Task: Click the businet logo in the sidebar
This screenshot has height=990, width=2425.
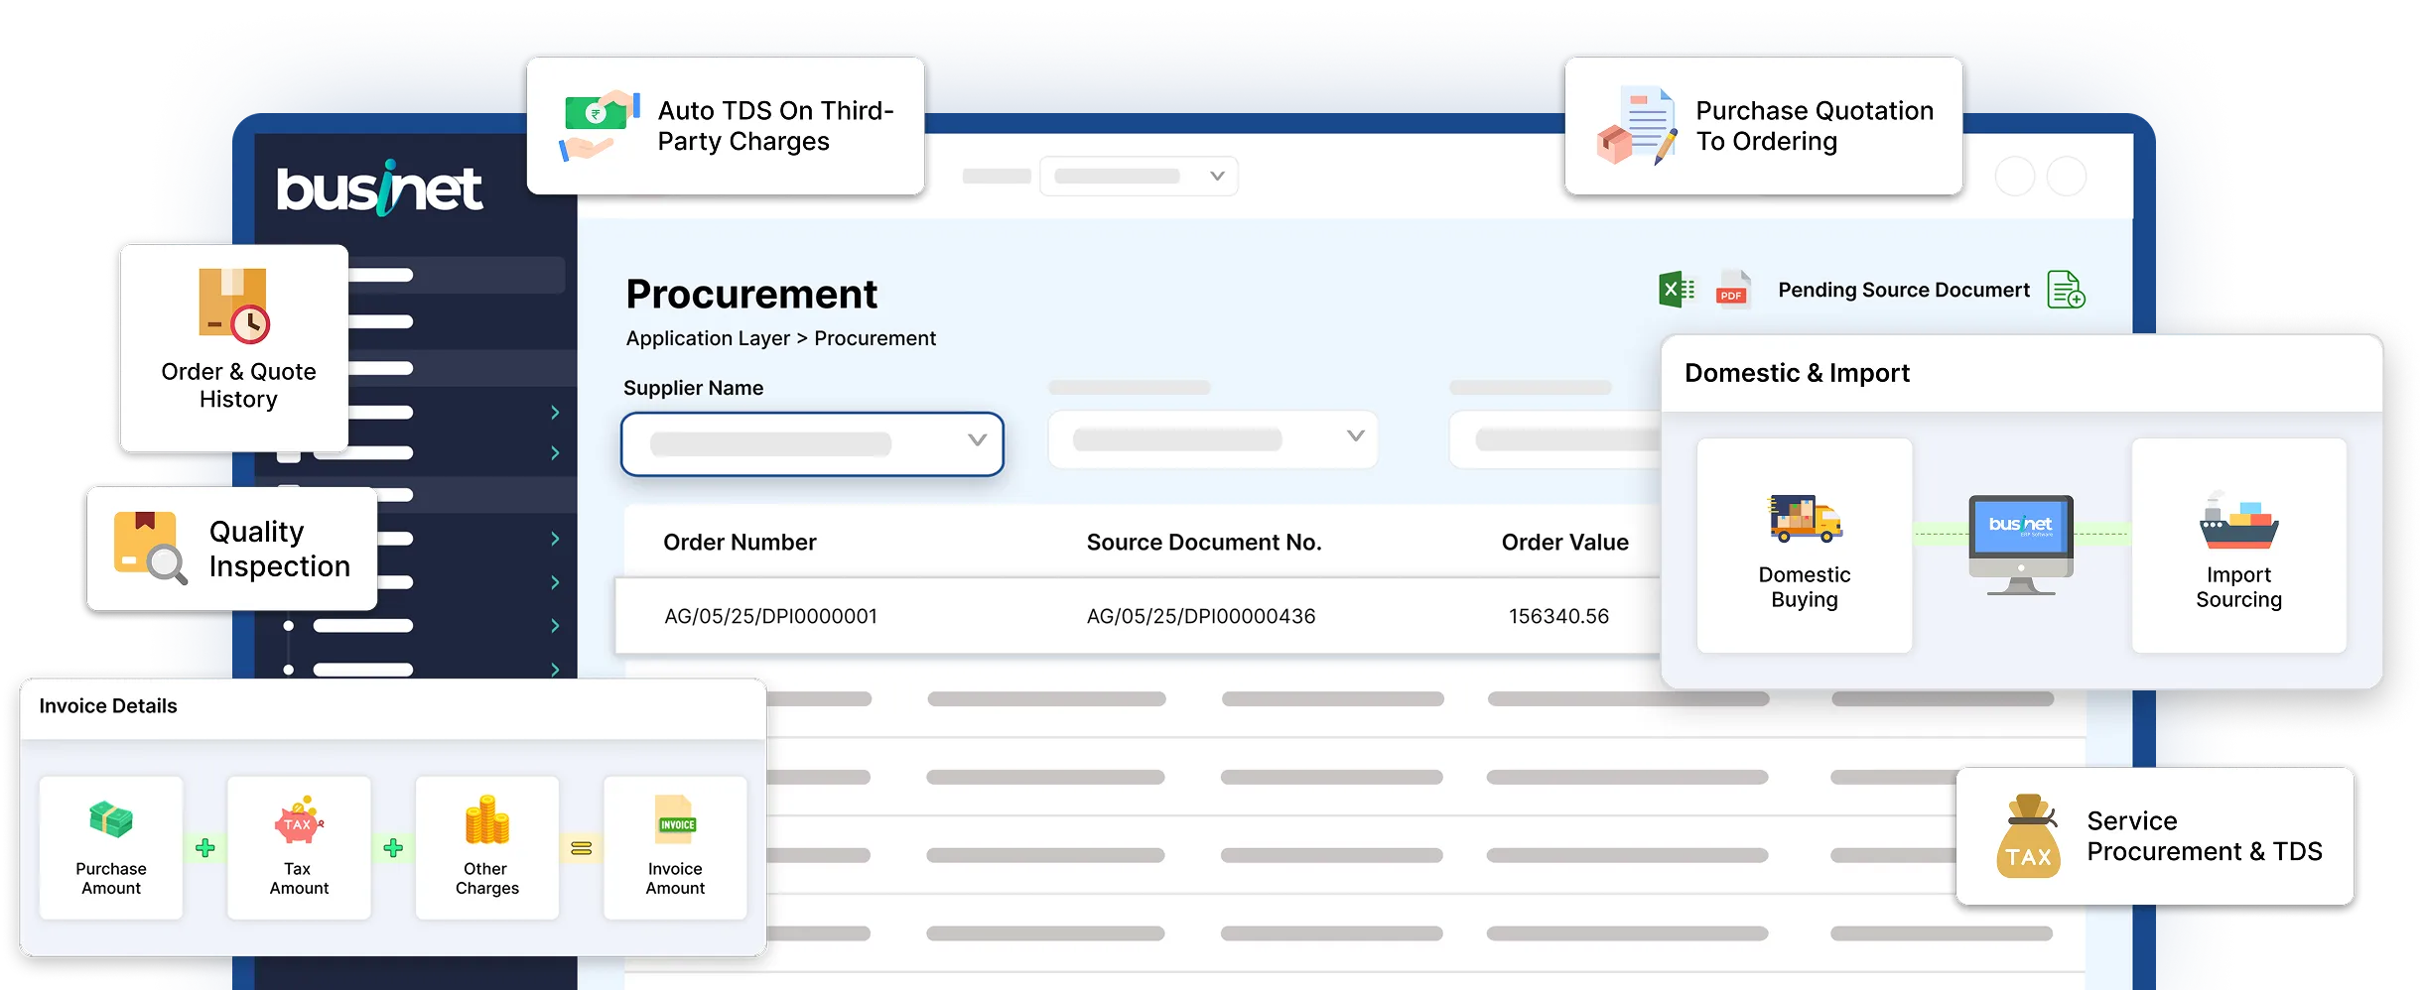Action: [x=379, y=188]
